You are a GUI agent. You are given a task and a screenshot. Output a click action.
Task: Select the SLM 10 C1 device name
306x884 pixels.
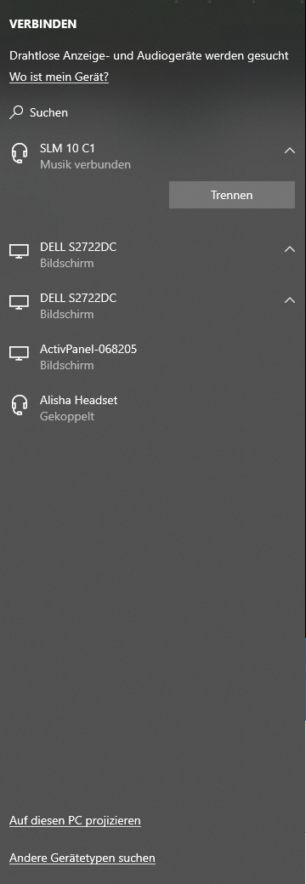[x=68, y=149]
